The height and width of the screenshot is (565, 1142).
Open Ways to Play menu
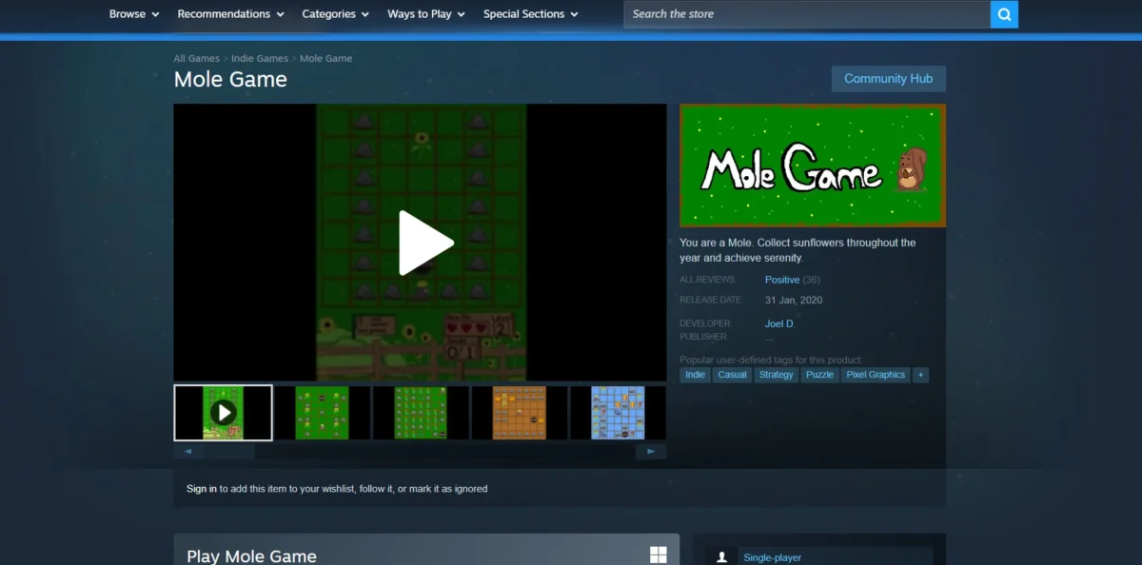(x=426, y=14)
